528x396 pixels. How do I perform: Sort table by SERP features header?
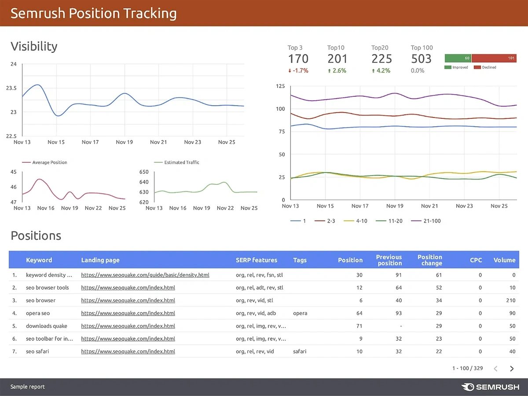257,260
